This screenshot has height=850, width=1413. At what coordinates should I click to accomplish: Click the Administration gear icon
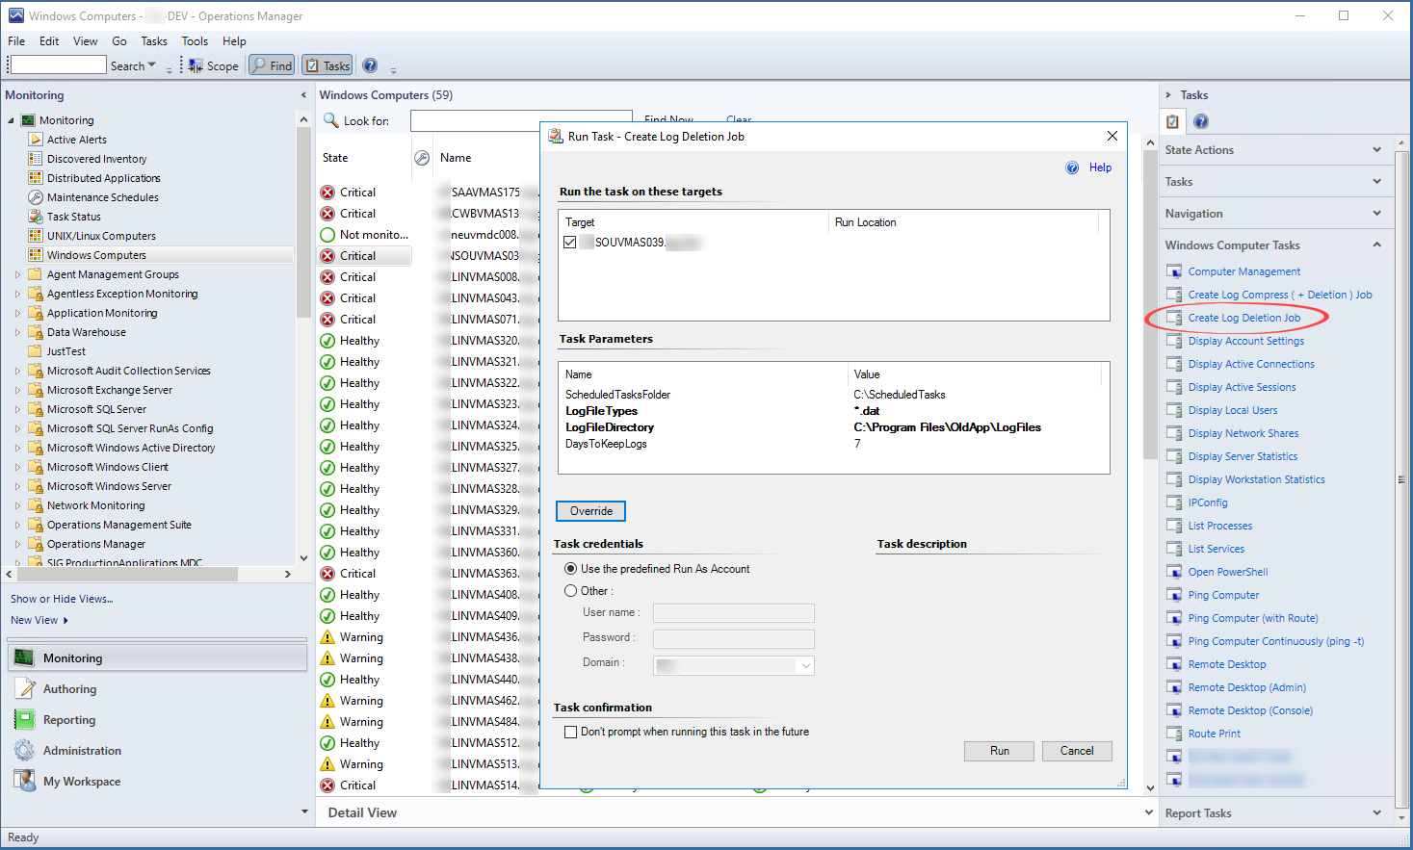(25, 751)
